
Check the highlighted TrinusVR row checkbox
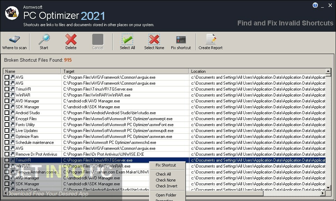coord(7,160)
